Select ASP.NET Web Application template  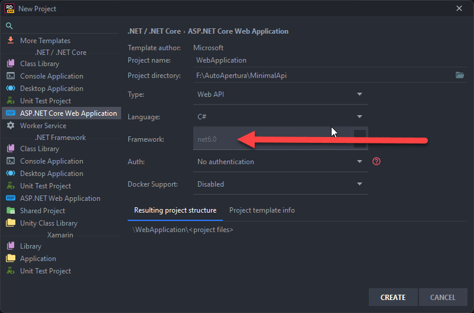click(61, 198)
